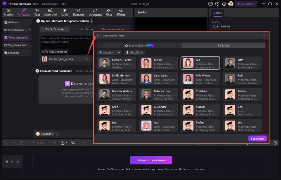Close the Stimme auswählen dialog

tap(264, 35)
